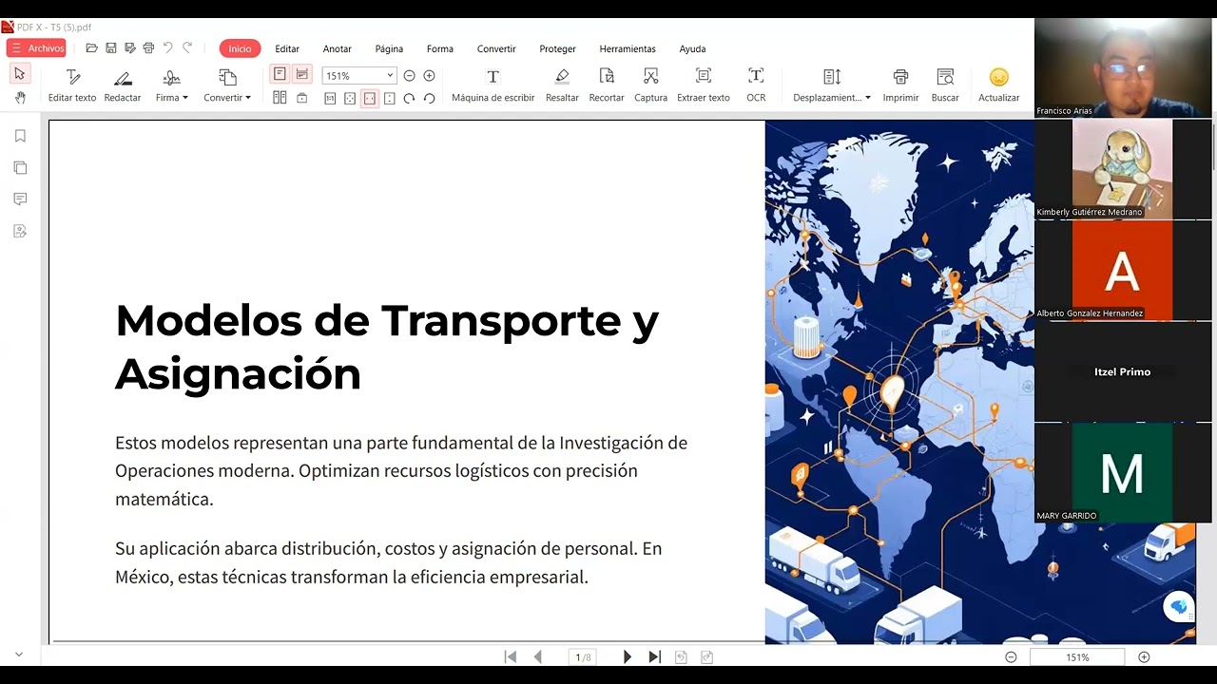This screenshot has height=684, width=1217.
Task: Select the Máquina de escribir tool
Action: coord(493,85)
